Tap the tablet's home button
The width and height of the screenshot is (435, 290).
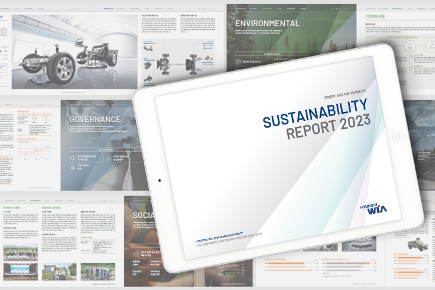397,136
